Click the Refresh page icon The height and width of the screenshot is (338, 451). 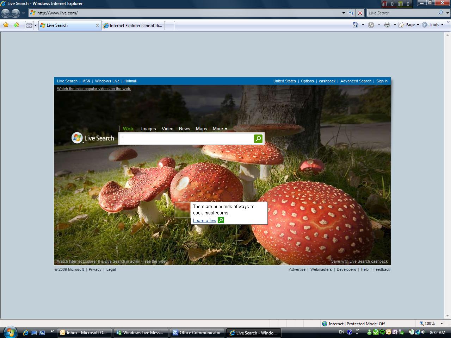pos(351,13)
